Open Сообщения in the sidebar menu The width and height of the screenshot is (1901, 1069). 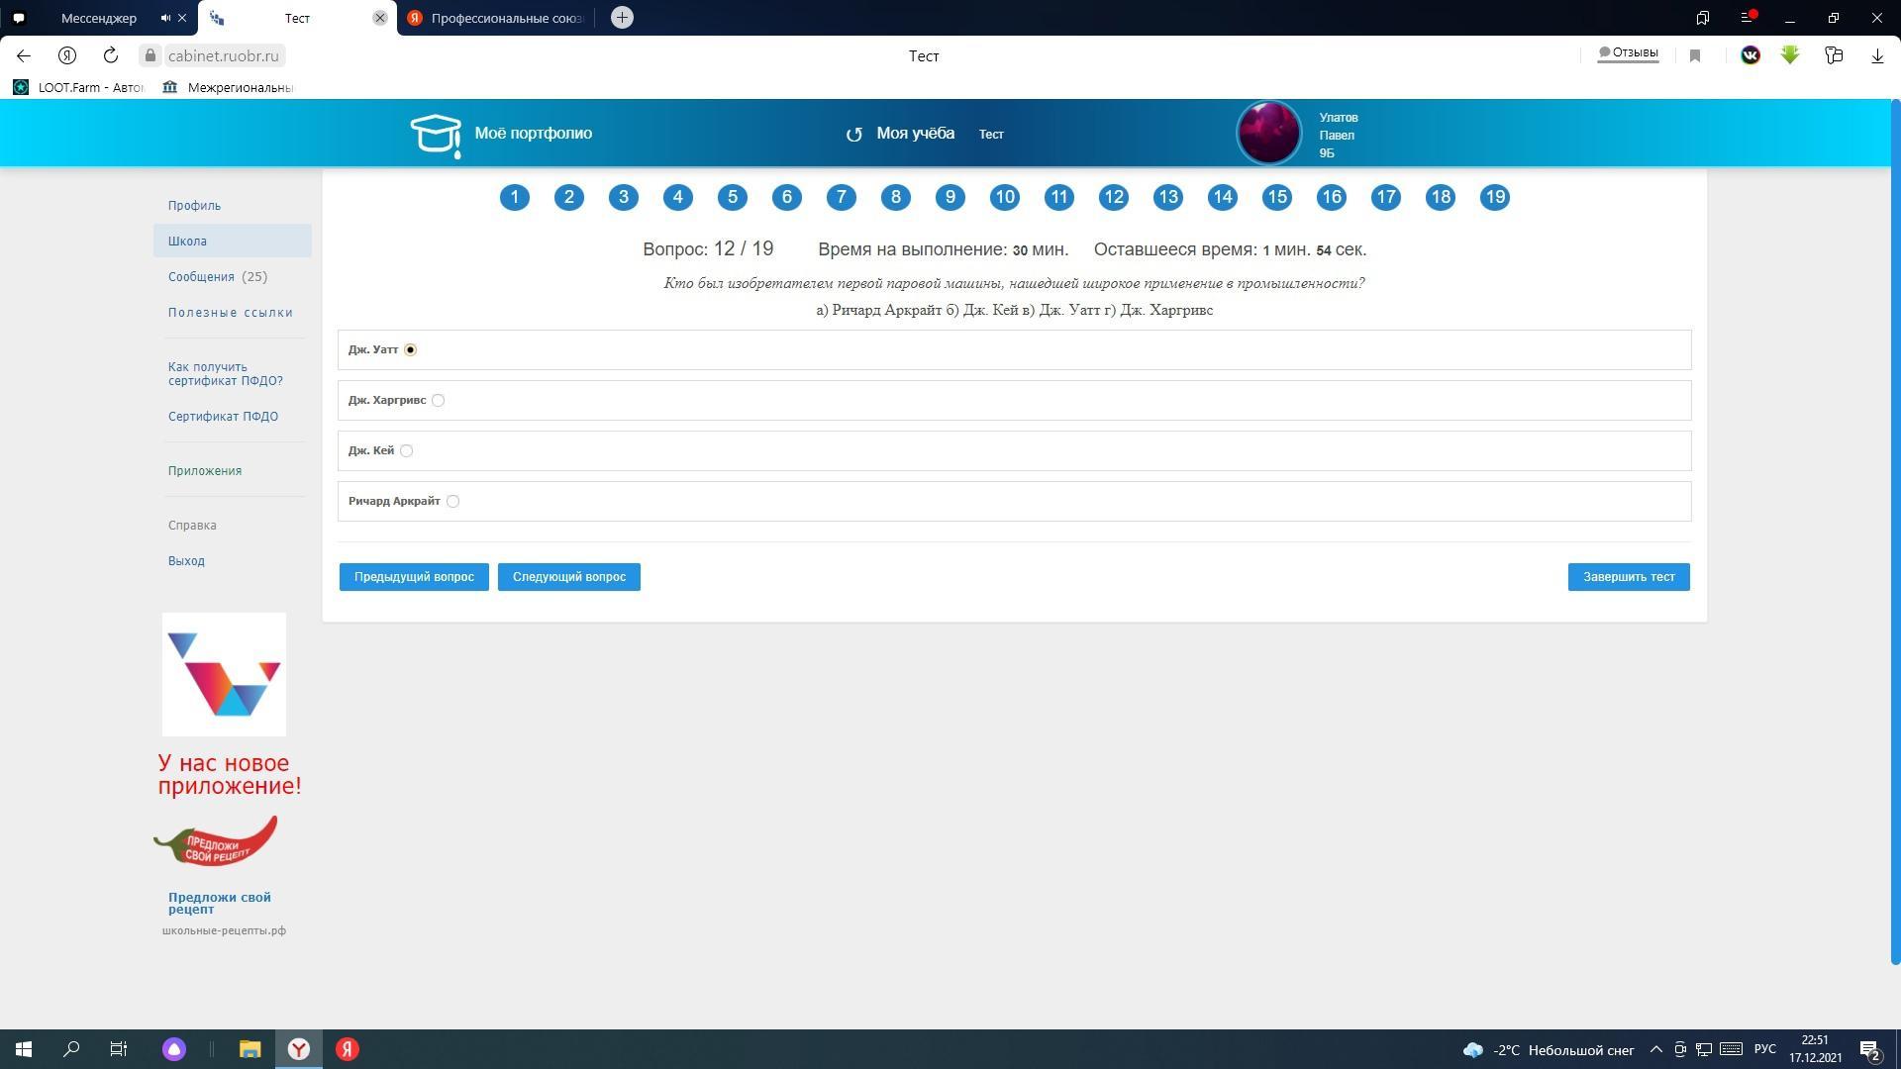(201, 277)
